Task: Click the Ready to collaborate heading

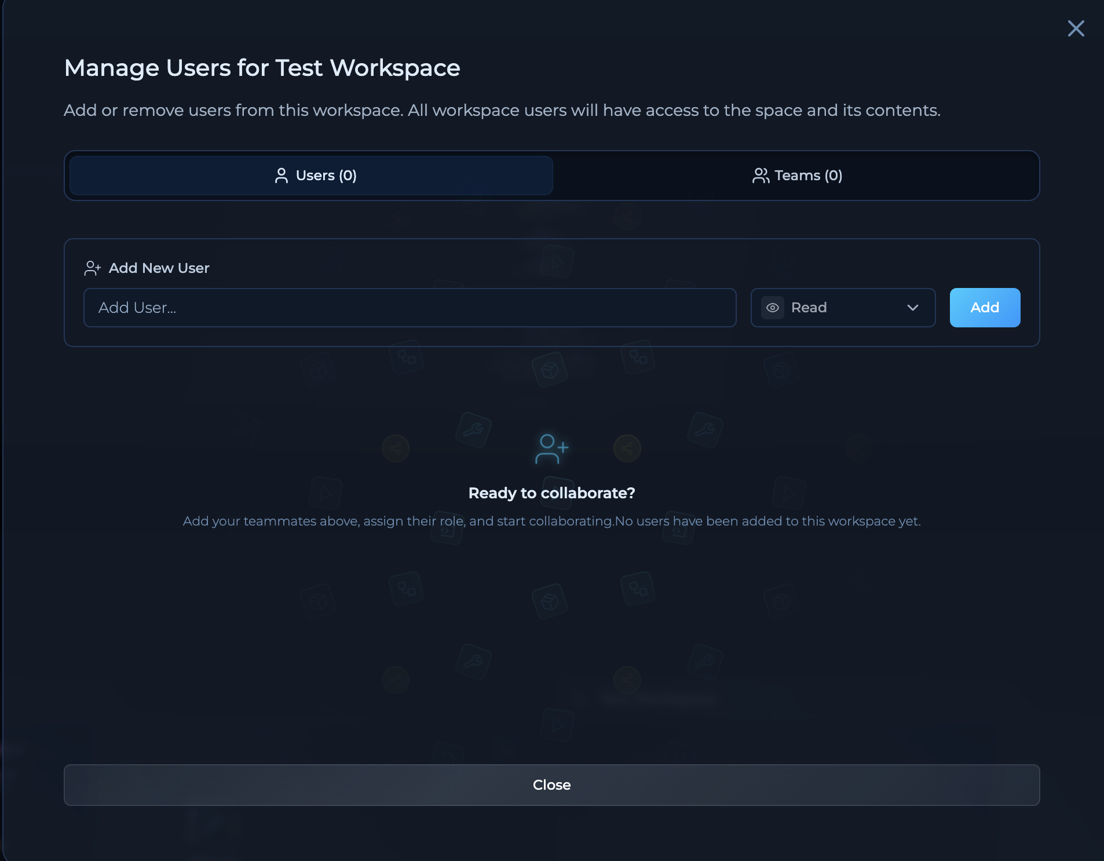Action: (x=551, y=493)
